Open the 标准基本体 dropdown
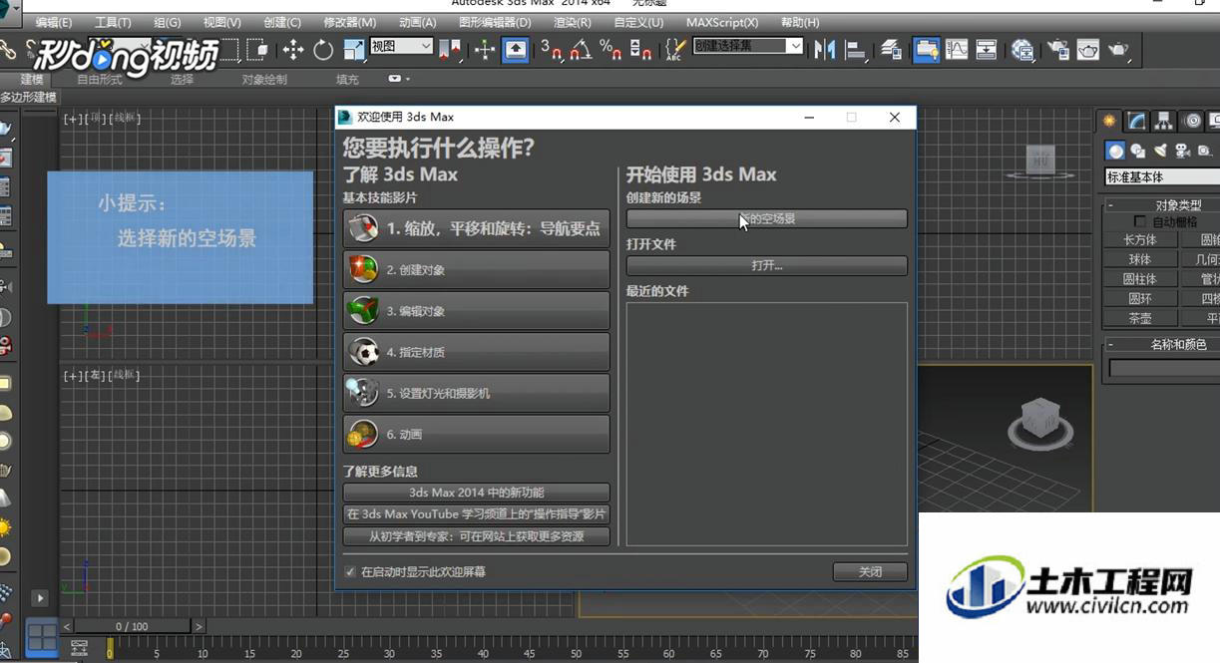 tap(1162, 177)
